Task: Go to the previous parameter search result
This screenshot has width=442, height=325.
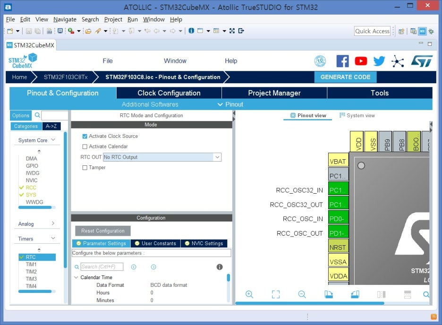Action: pos(134,267)
